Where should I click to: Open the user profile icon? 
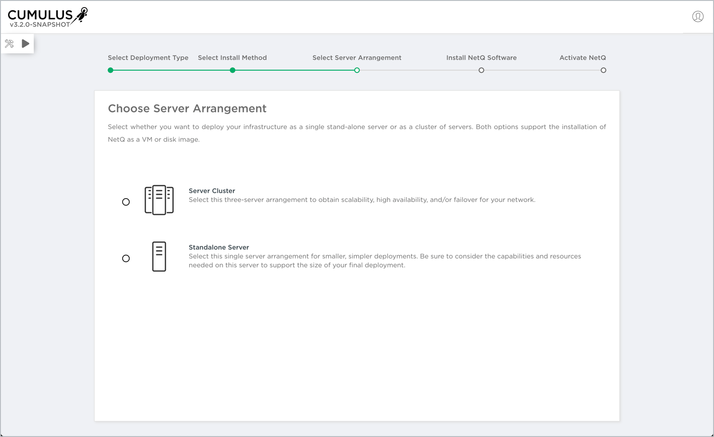click(x=698, y=17)
